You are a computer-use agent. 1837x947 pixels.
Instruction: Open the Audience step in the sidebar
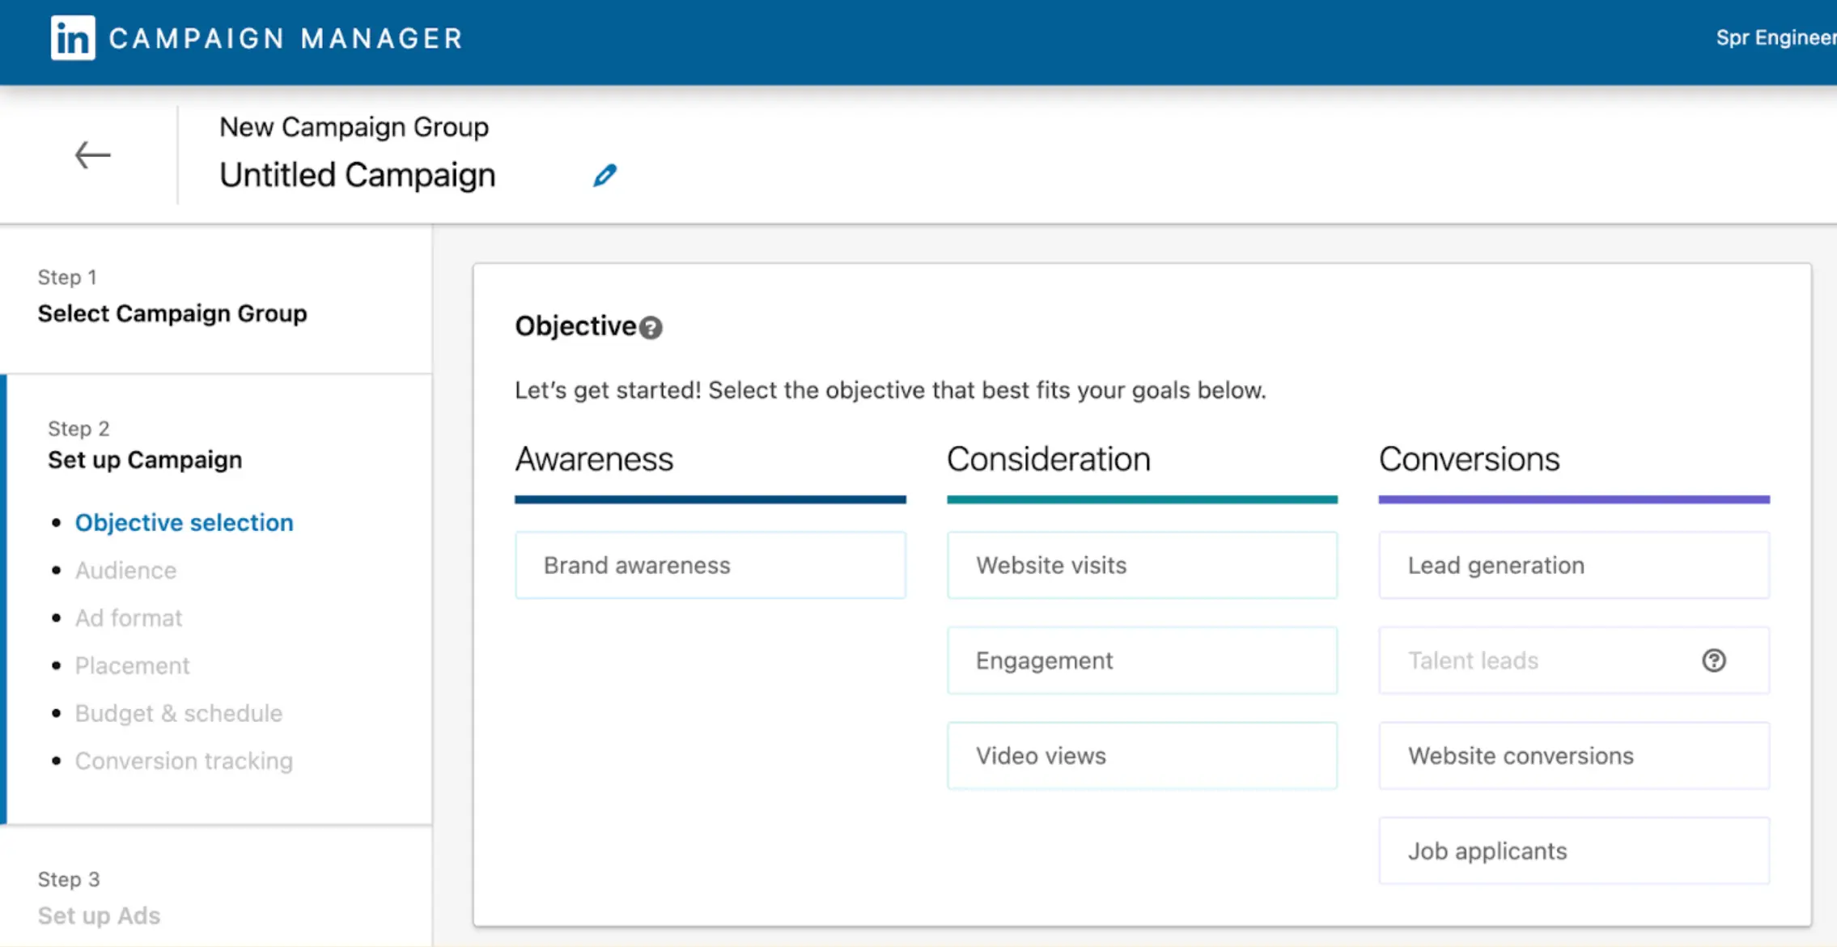pyautogui.click(x=125, y=570)
